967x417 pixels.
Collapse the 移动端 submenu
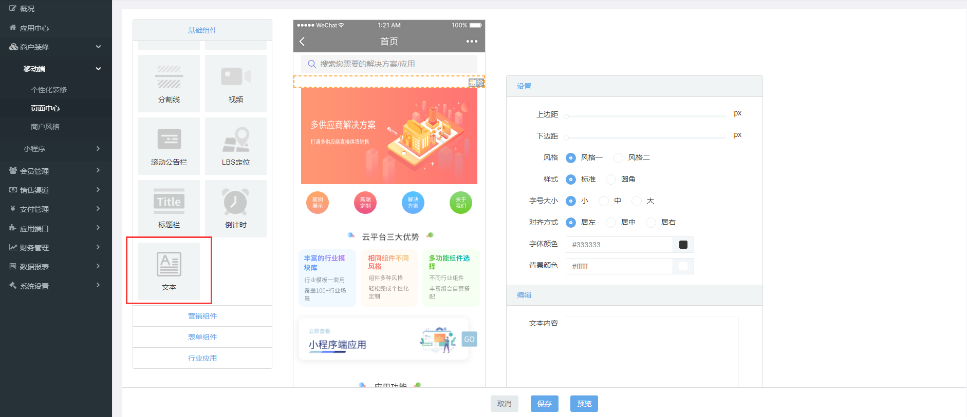point(98,69)
